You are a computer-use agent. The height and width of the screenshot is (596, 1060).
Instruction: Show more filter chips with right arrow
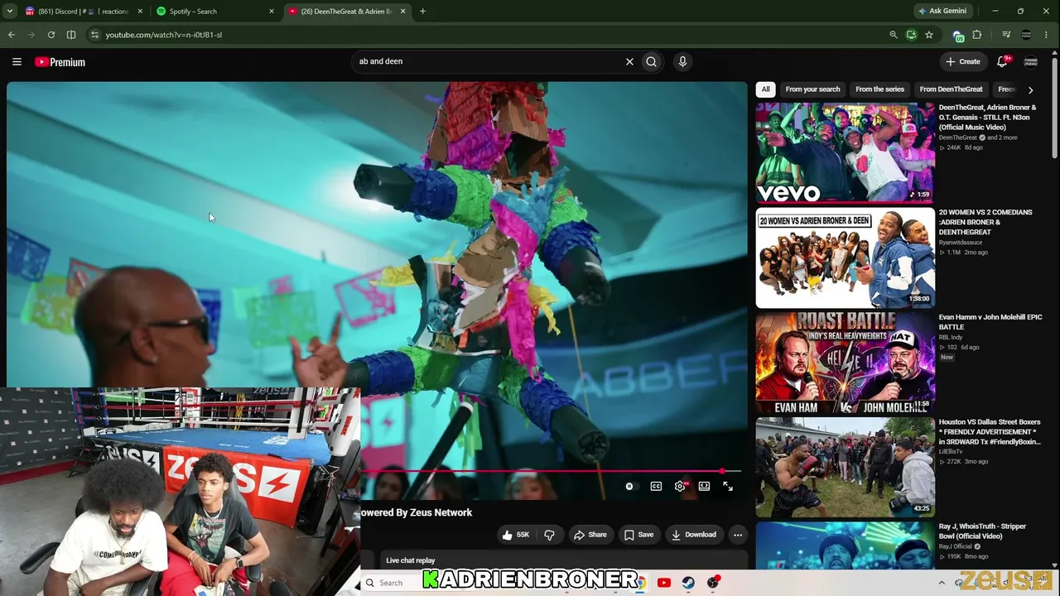click(x=1030, y=89)
